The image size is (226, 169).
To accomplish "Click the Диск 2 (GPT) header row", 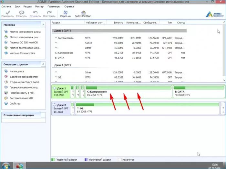I will pos(119,65).
